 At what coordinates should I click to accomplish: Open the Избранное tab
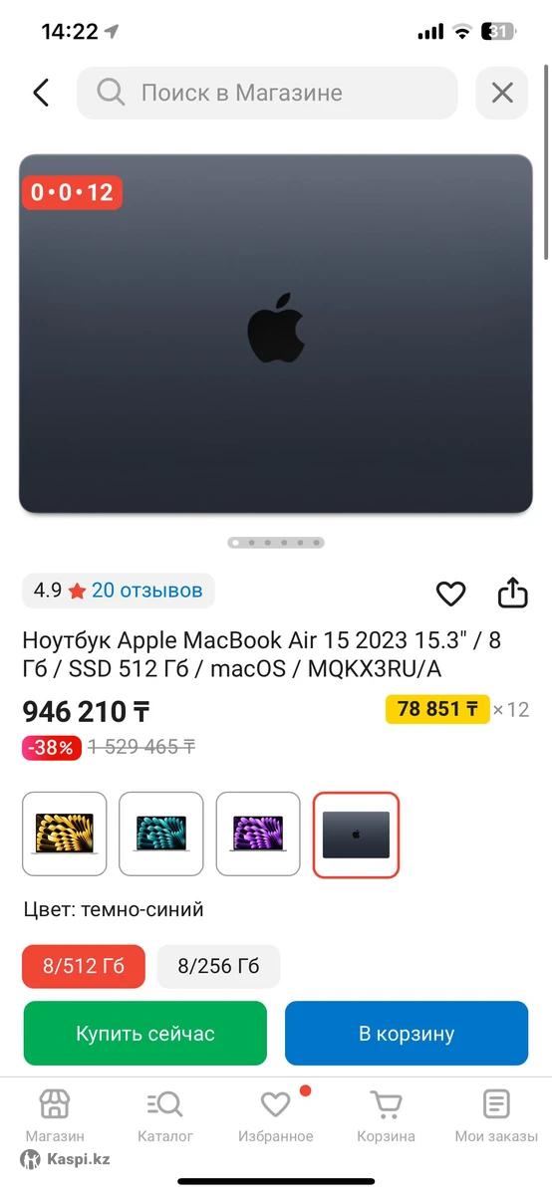coord(276,1115)
